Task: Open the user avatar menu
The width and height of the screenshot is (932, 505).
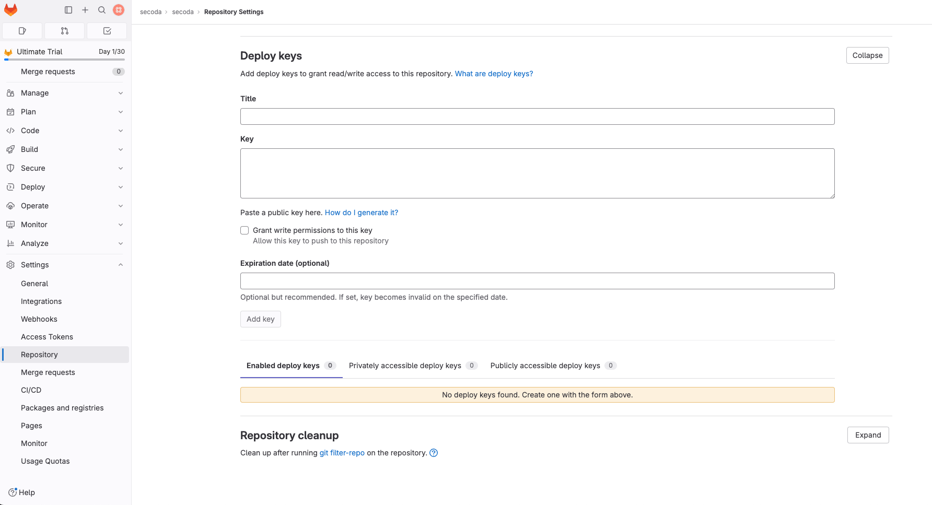Action: tap(119, 10)
